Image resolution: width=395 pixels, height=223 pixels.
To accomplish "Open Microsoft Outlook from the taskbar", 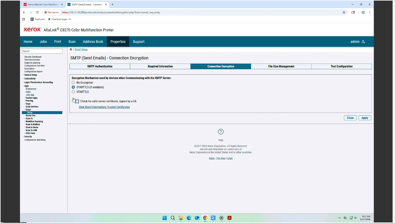I will click(197, 218).
